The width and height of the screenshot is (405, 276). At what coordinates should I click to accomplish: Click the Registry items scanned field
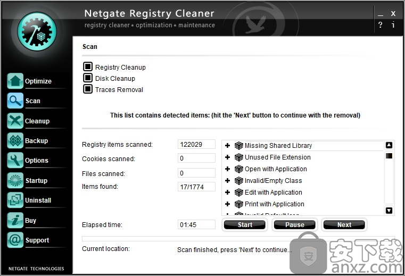tap(196, 144)
